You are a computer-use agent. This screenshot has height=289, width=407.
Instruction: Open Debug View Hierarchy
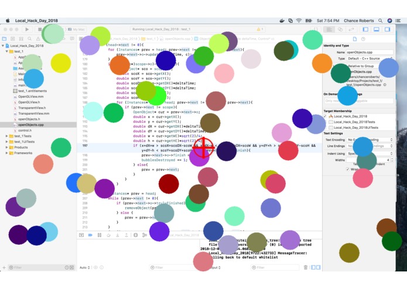pos(135,235)
